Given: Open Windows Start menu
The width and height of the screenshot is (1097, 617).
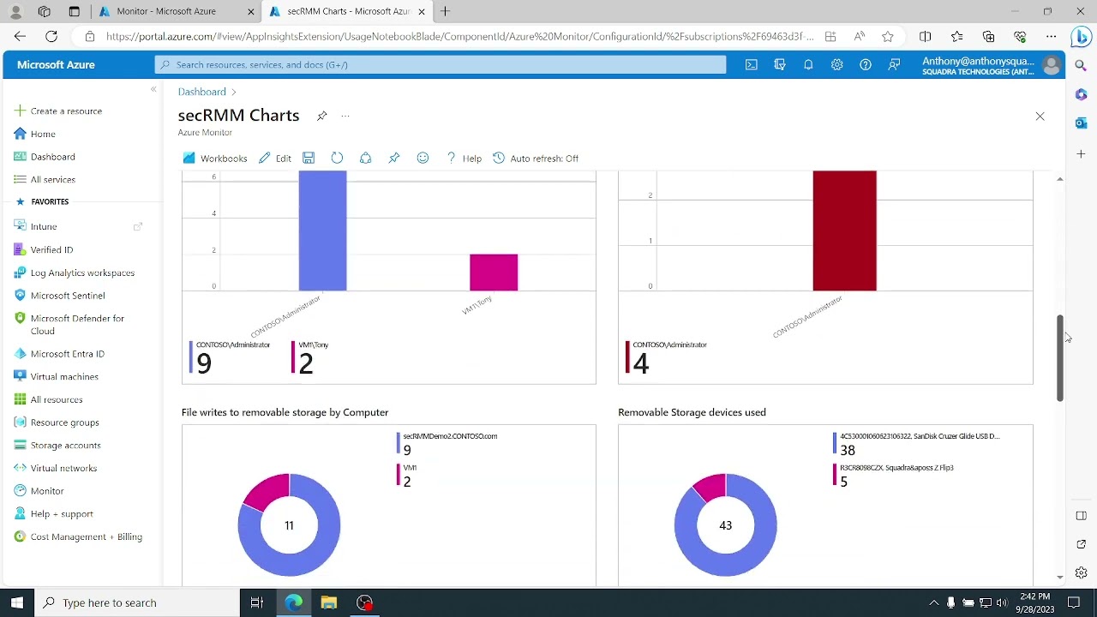Looking at the screenshot, I should point(16,602).
